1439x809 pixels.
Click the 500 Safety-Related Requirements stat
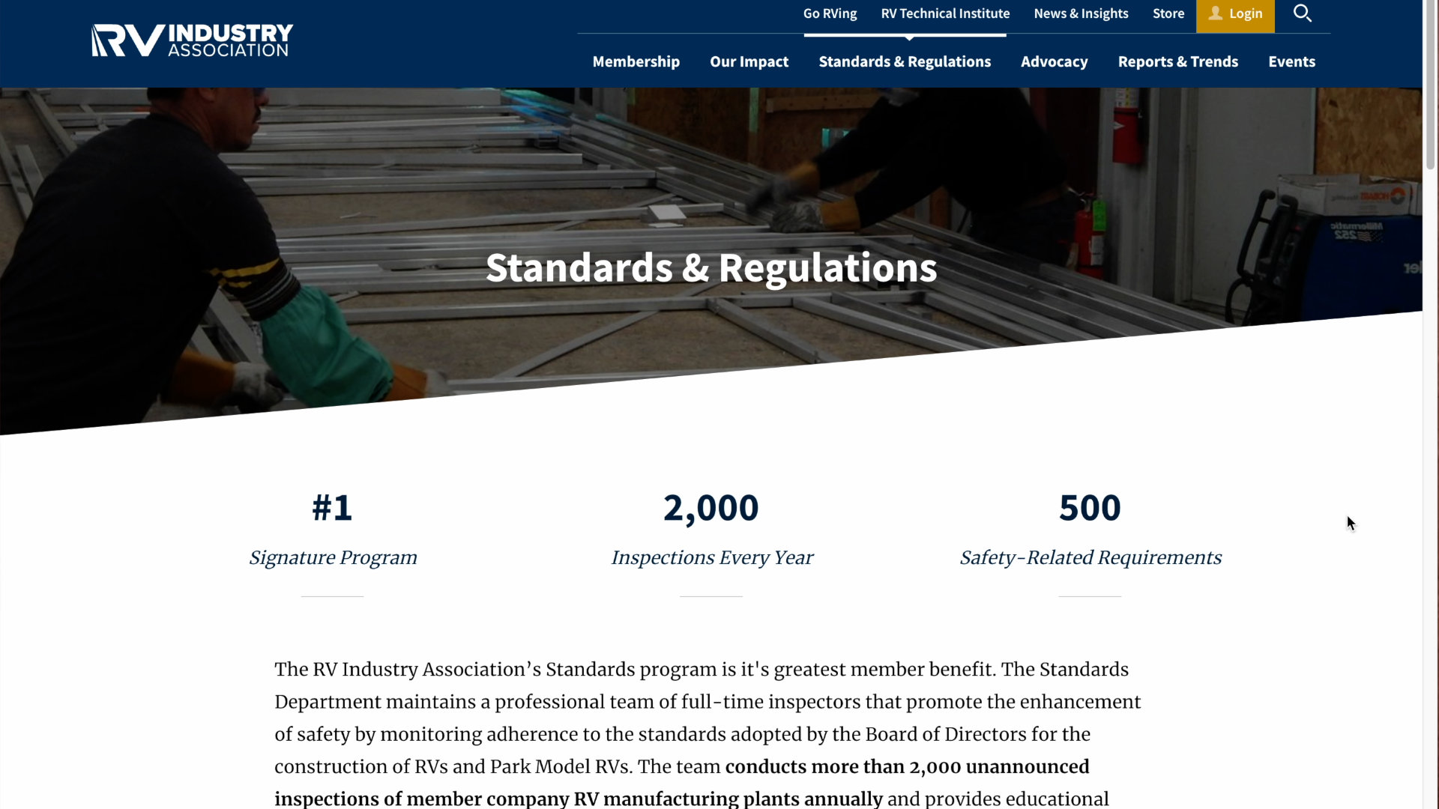[x=1090, y=529]
